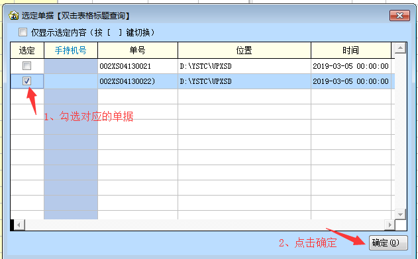Click the vertical scrollbar up arrow
The height and width of the screenshot is (259, 418).
coord(400,48)
